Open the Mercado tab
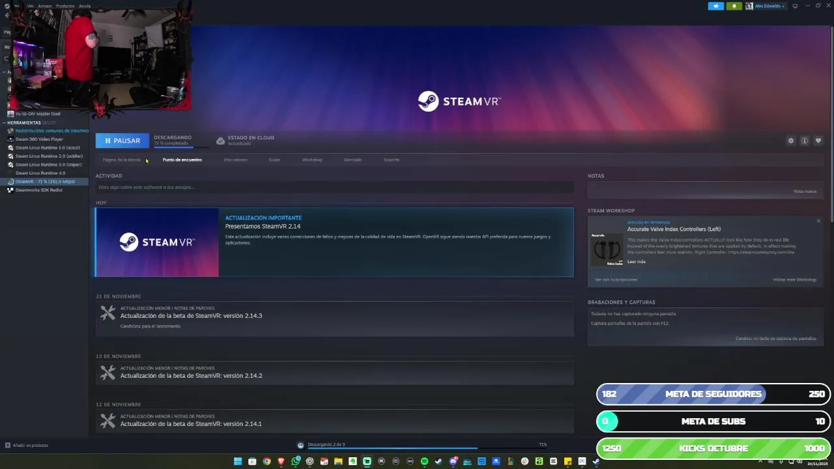 tap(352, 160)
